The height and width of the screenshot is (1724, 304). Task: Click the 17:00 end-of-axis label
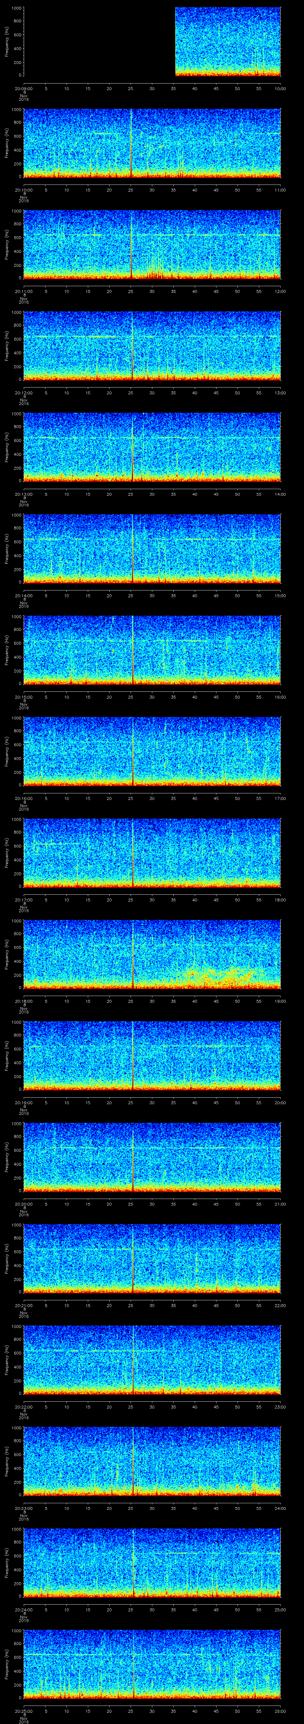coord(280,798)
